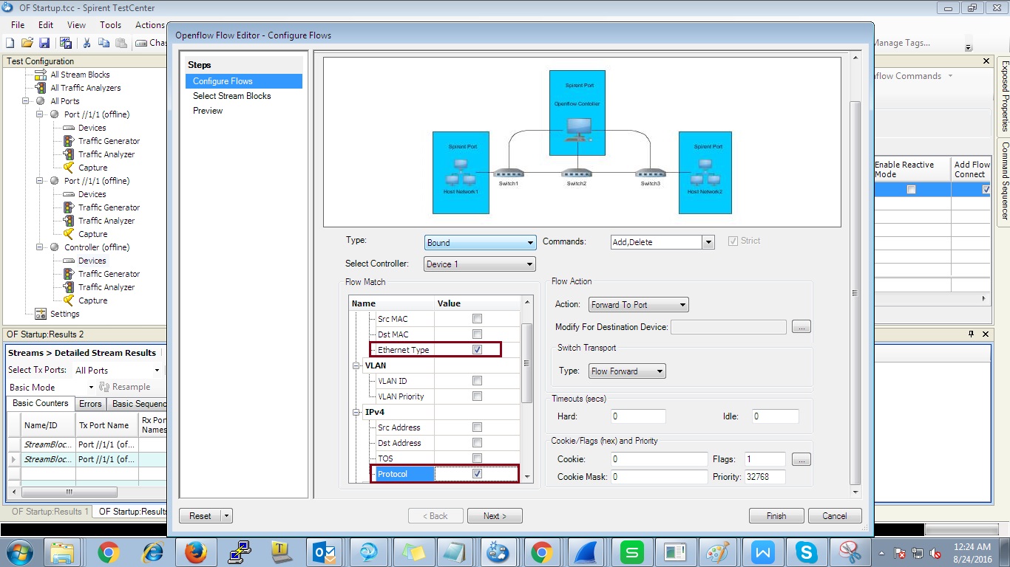The height and width of the screenshot is (567, 1010).
Task: Click the Cut scissors toolbar icon
Action: 87,44
